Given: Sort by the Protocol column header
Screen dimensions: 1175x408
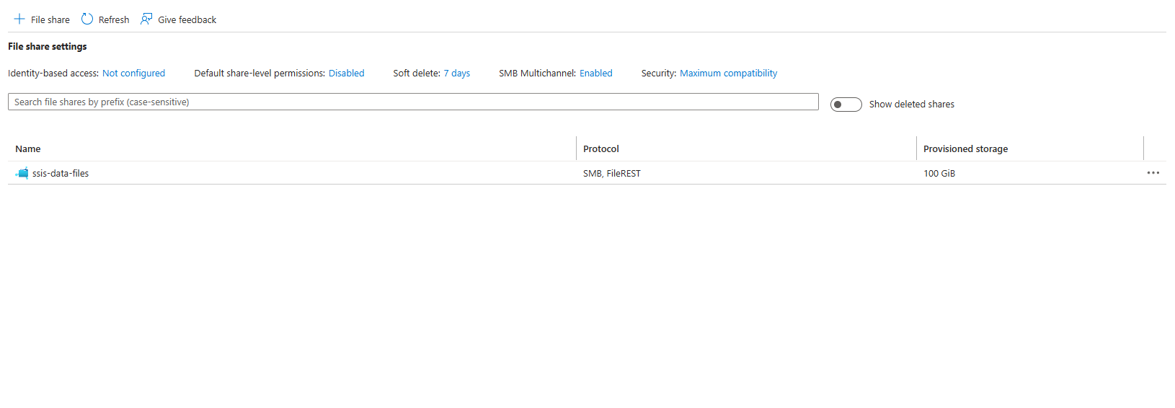Looking at the screenshot, I should point(601,149).
